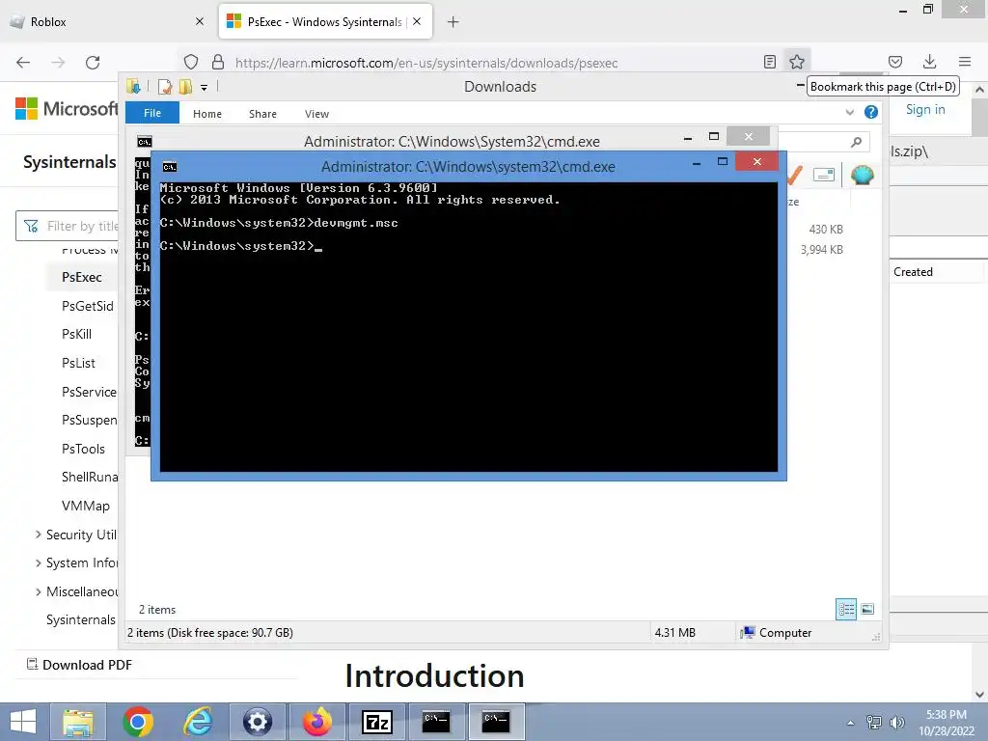This screenshot has width=988, height=741.
Task: Open the settings gear taskbar icon
Action: pos(257,722)
